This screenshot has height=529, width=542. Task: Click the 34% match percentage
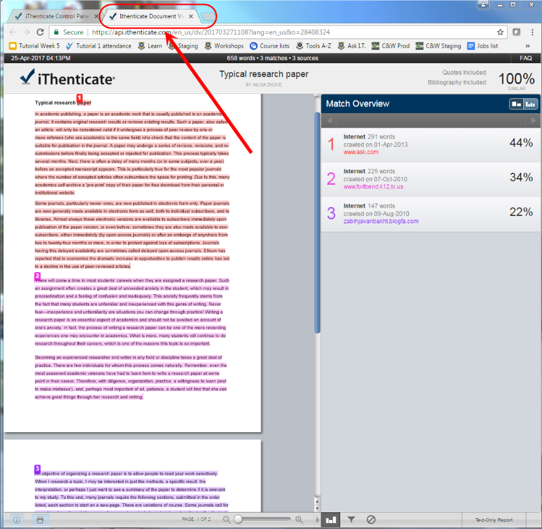pos(521,178)
